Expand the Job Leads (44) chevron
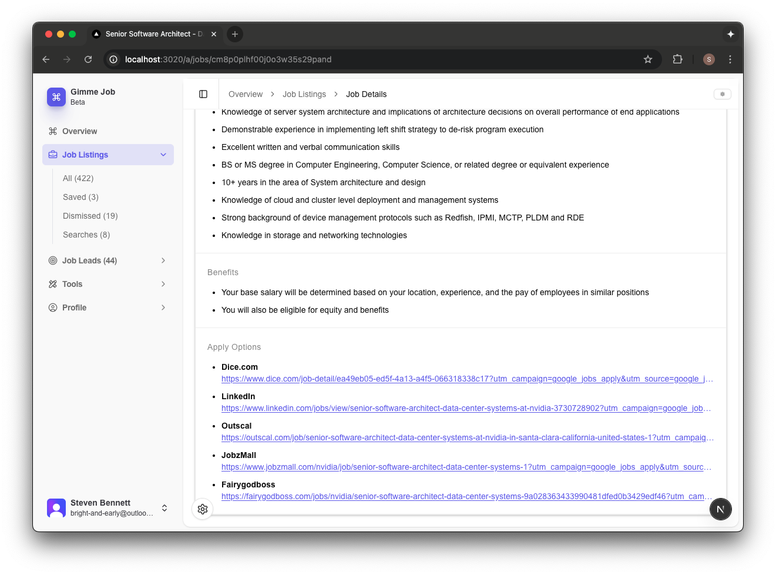776x575 pixels. coord(163,260)
